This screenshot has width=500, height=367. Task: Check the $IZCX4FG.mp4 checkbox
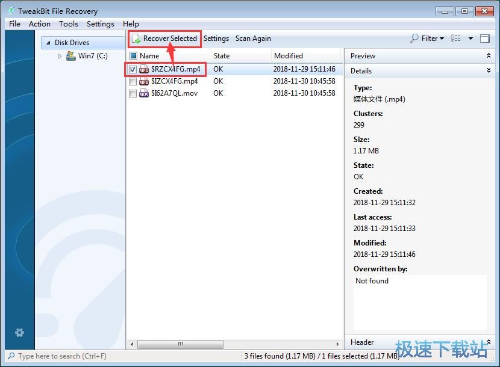point(133,82)
